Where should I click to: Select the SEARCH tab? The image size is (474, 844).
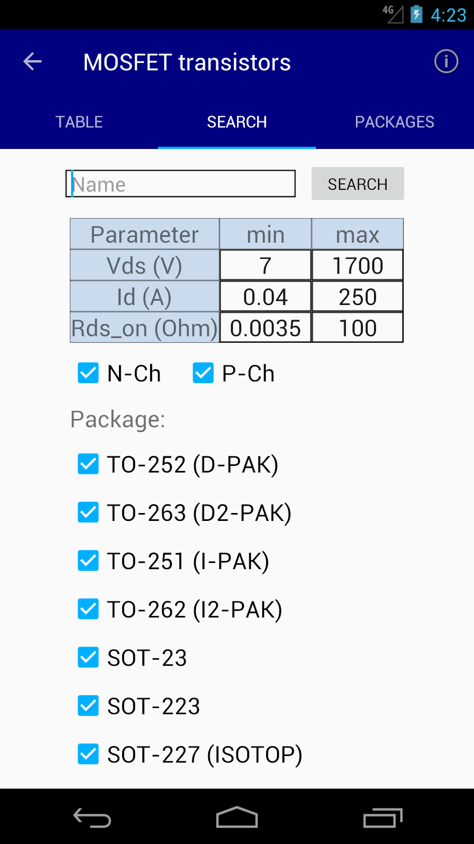tap(237, 122)
